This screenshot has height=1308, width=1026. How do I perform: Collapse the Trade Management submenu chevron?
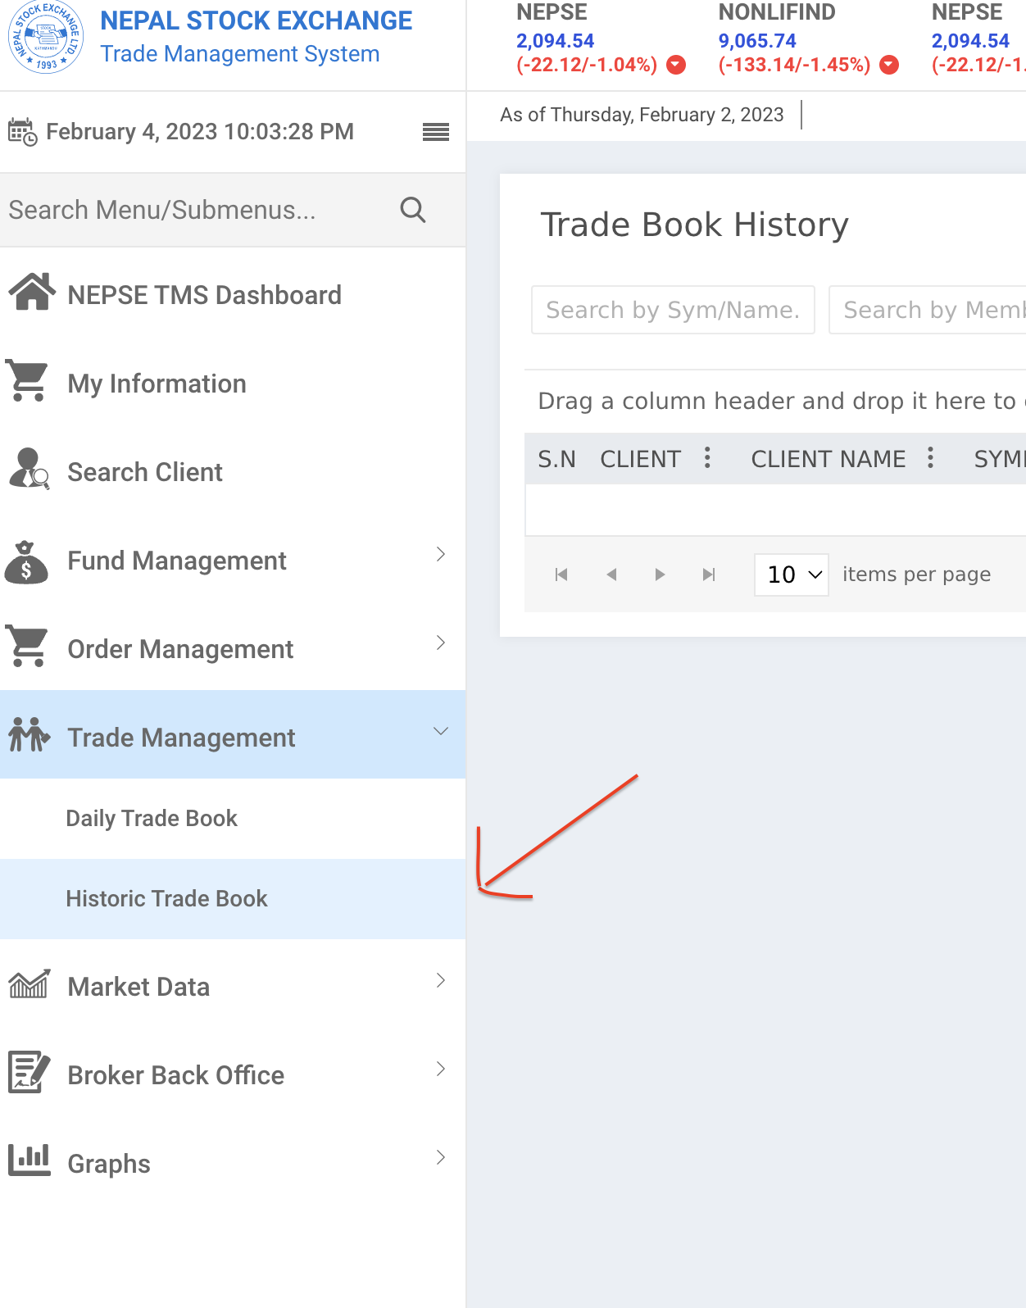pyautogui.click(x=441, y=731)
